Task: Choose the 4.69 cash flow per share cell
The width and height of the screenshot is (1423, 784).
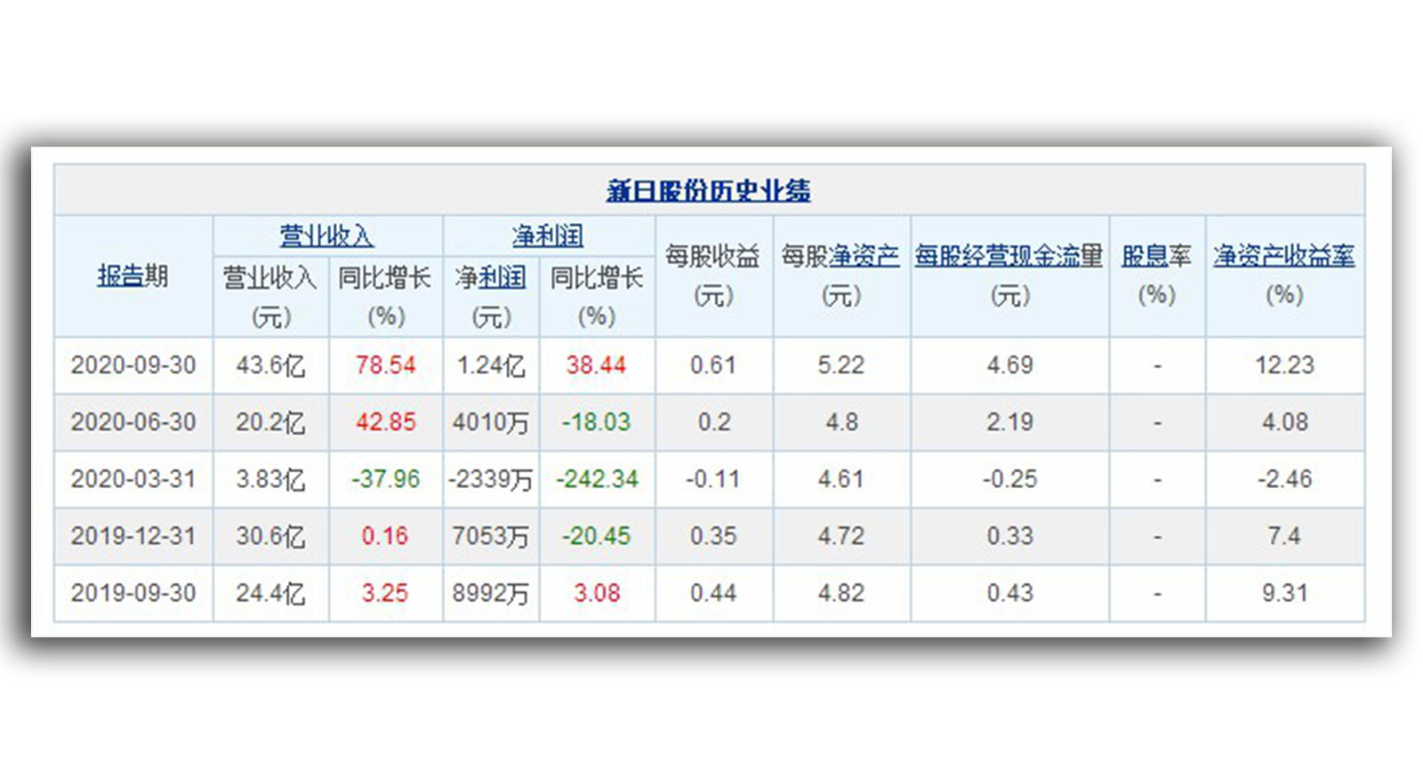Action: pos(1010,365)
